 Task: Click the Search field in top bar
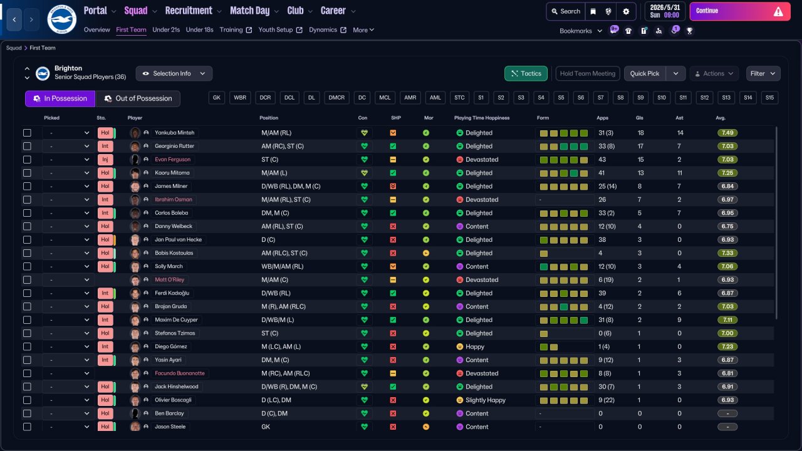click(x=565, y=11)
